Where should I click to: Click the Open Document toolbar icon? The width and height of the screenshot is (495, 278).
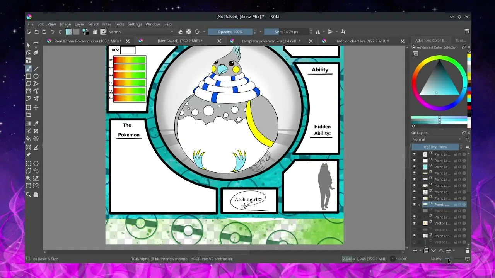pyautogui.click(x=37, y=32)
